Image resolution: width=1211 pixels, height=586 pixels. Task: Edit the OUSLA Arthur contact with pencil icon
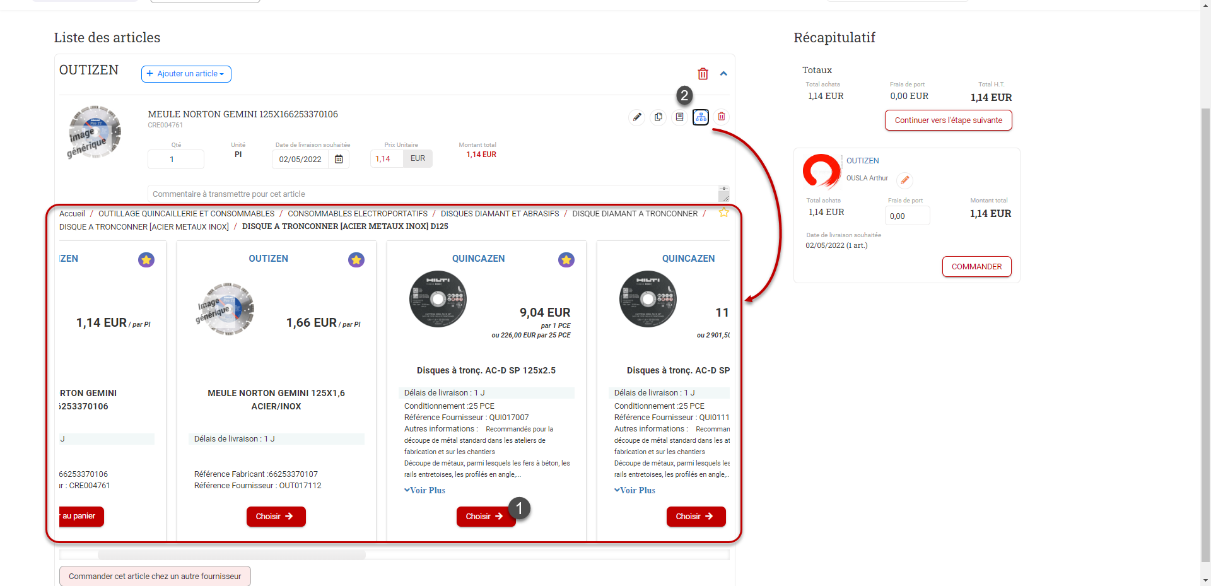click(904, 180)
